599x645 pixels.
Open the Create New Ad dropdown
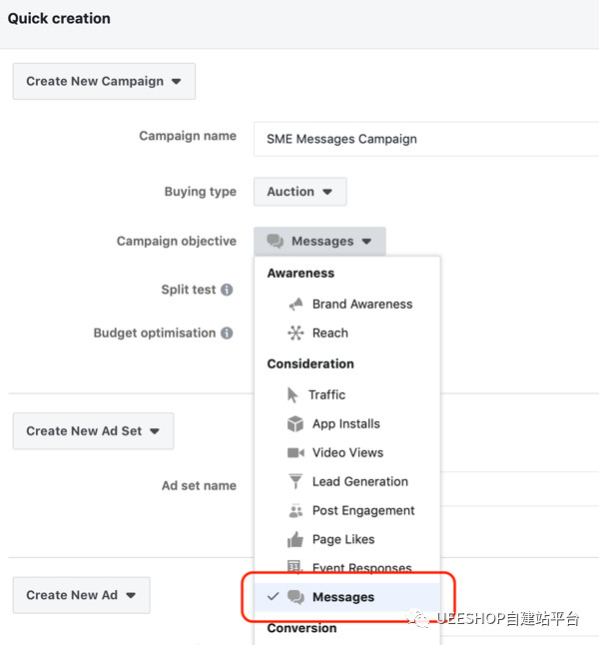pyautogui.click(x=81, y=595)
